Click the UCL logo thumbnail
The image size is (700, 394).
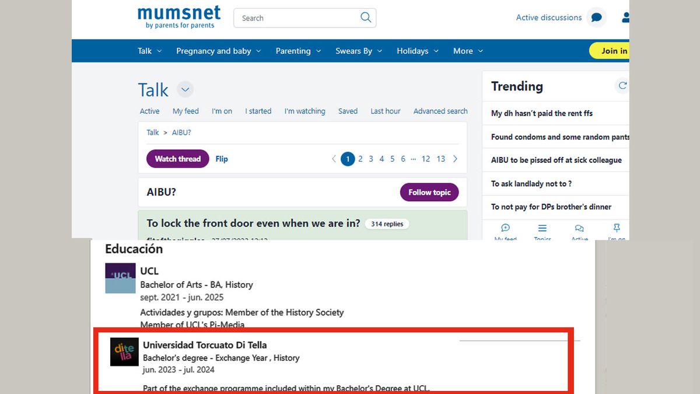tap(120, 278)
